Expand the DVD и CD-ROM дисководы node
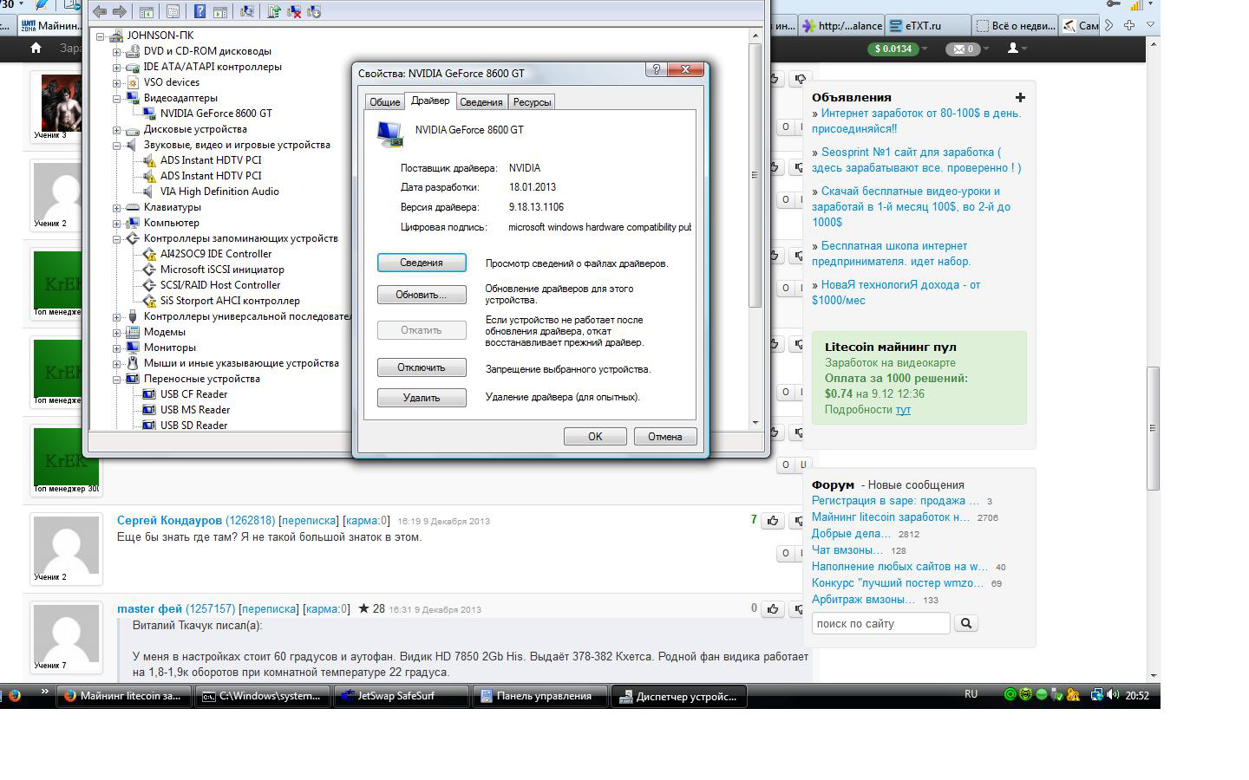1249x780 pixels. [x=117, y=51]
